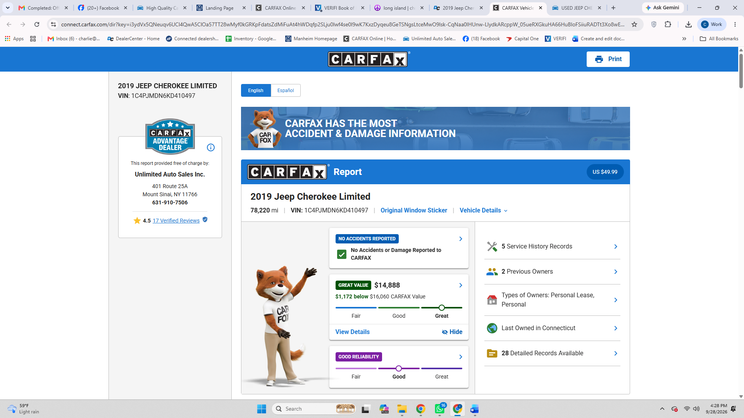
Task: Click the Great value slider marker
Action: point(442,308)
